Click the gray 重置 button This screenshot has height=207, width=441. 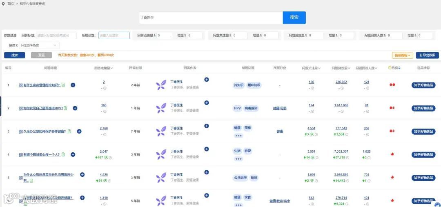coord(41,56)
